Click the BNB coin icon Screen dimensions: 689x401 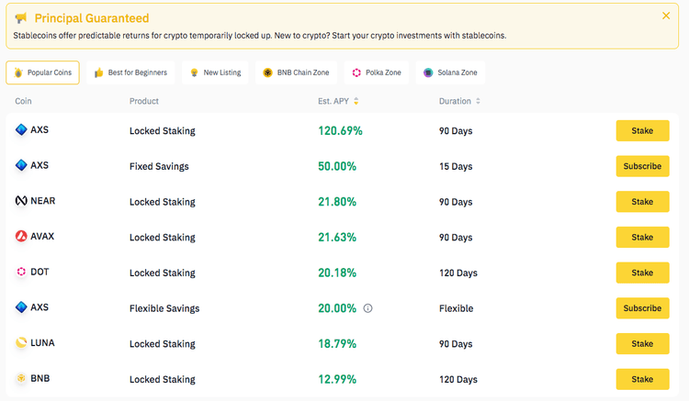[21, 379]
